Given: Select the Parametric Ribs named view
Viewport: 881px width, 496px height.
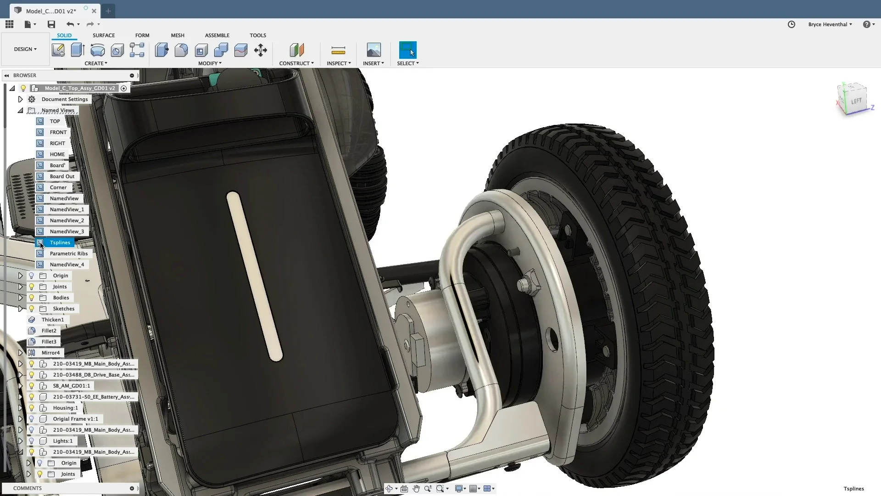Looking at the screenshot, I should [68, 253].
